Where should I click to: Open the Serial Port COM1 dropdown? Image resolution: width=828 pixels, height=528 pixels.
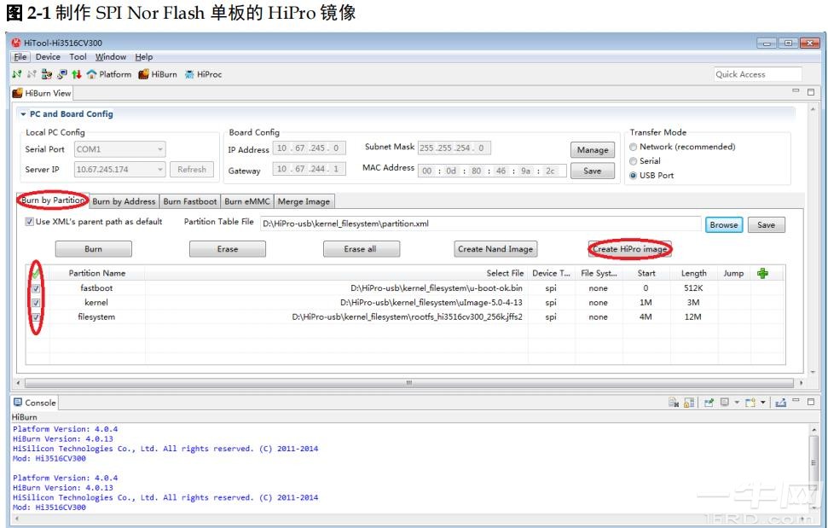pyautogui.click(x=159, y=149)
